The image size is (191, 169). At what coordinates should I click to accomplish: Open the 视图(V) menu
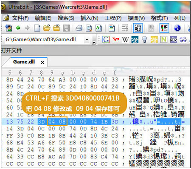tap(136, 18)
